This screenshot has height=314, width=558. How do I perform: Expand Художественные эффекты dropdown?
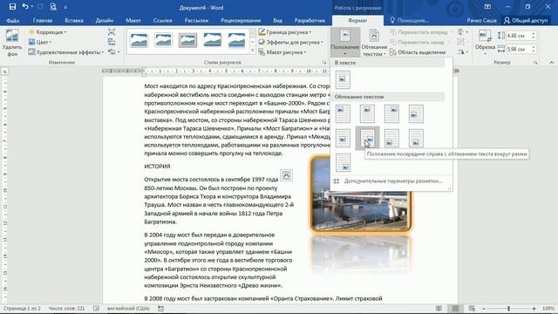(66, 52)
